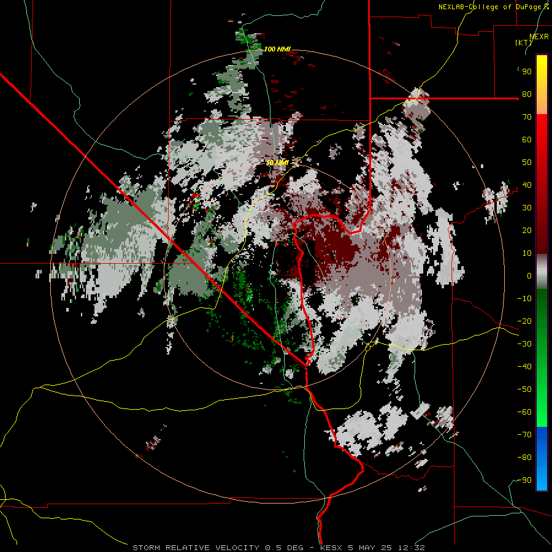Click the NEXR label above the color scale

click(539, 36)
